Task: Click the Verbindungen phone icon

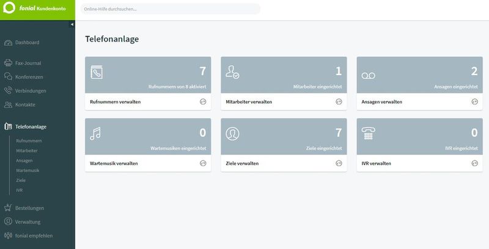Action: [8, 90]
